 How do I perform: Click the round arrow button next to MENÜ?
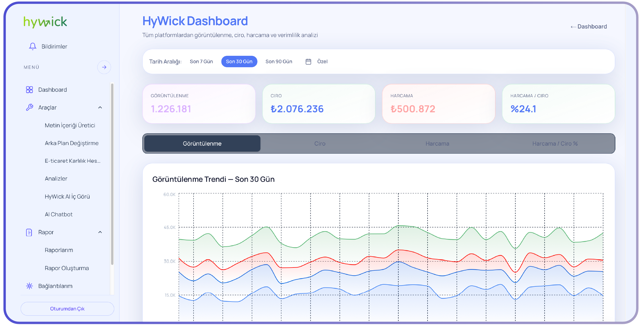(104, 67)
